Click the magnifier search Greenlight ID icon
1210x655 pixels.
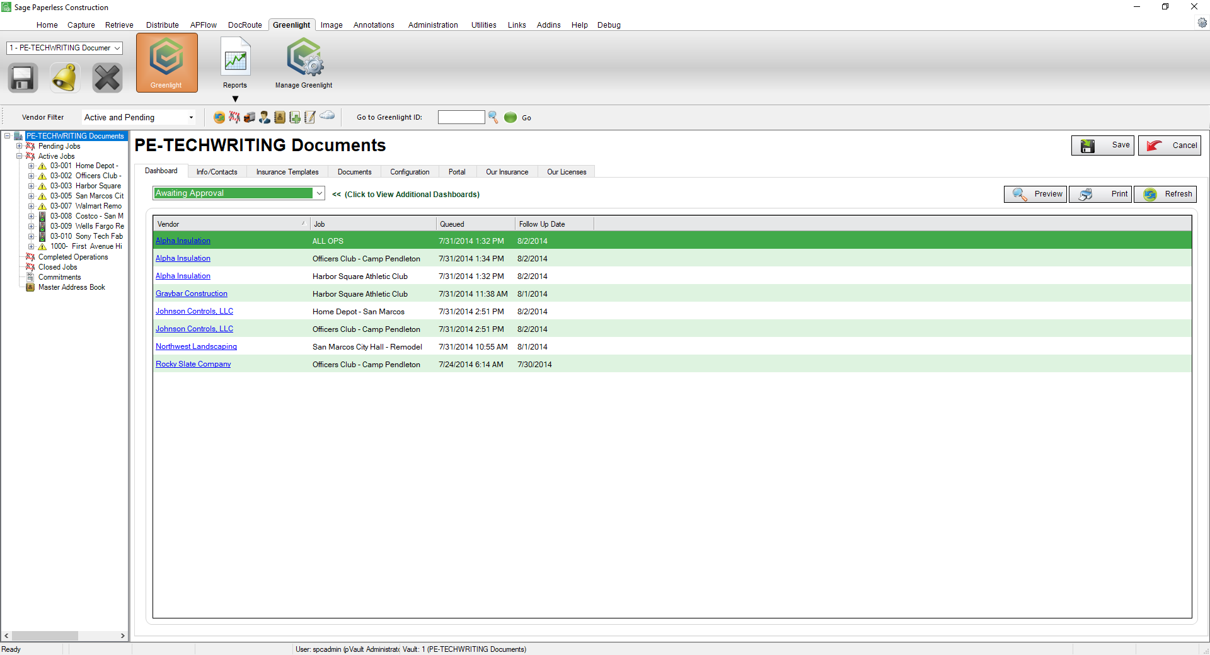(493, 117)
